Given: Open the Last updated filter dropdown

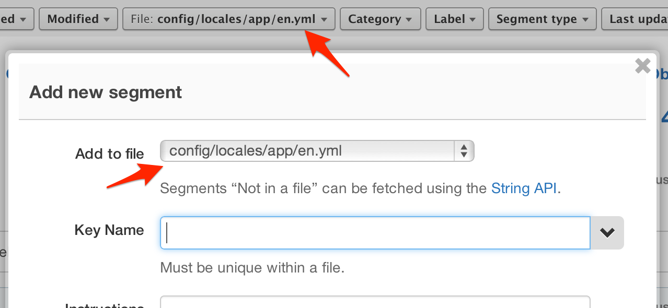Looking at the screenshot, I should point(635,19).
